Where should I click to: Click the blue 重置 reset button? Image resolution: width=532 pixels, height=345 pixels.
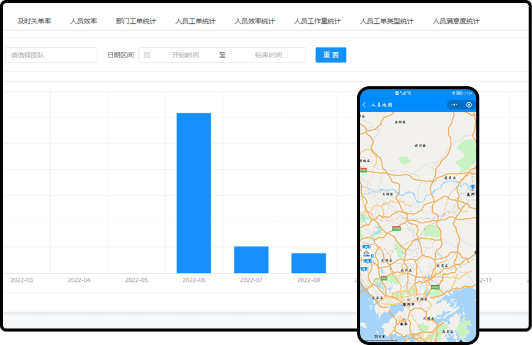click(x=331, y=55)
